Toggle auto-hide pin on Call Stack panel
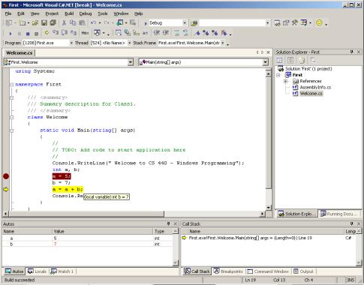Image resolution: width=364 pixels, height=285 pixels. [x=352, y=223]
